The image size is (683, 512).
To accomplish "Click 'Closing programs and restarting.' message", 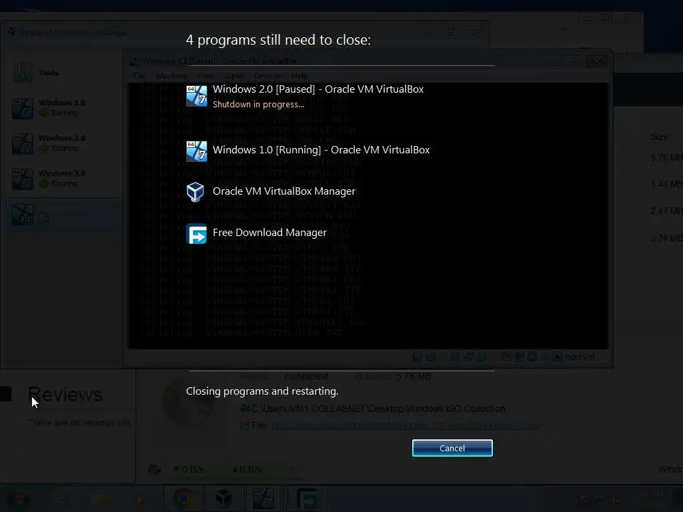I will tap(262, 391).
